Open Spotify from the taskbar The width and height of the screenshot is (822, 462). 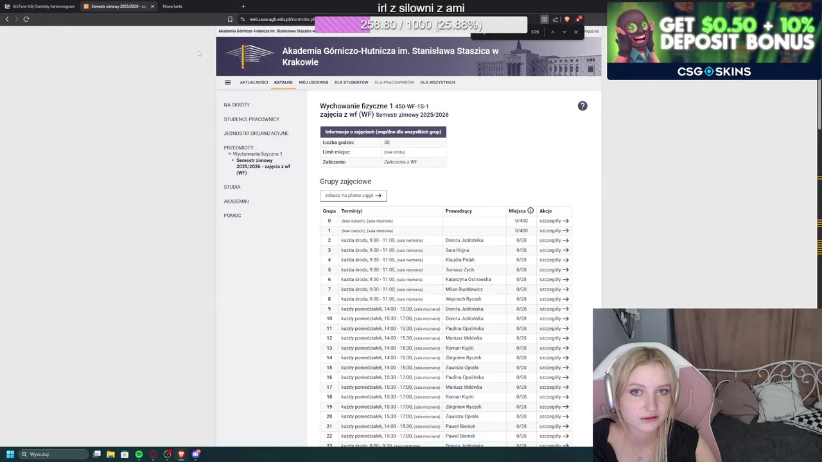tap(139, 454)
